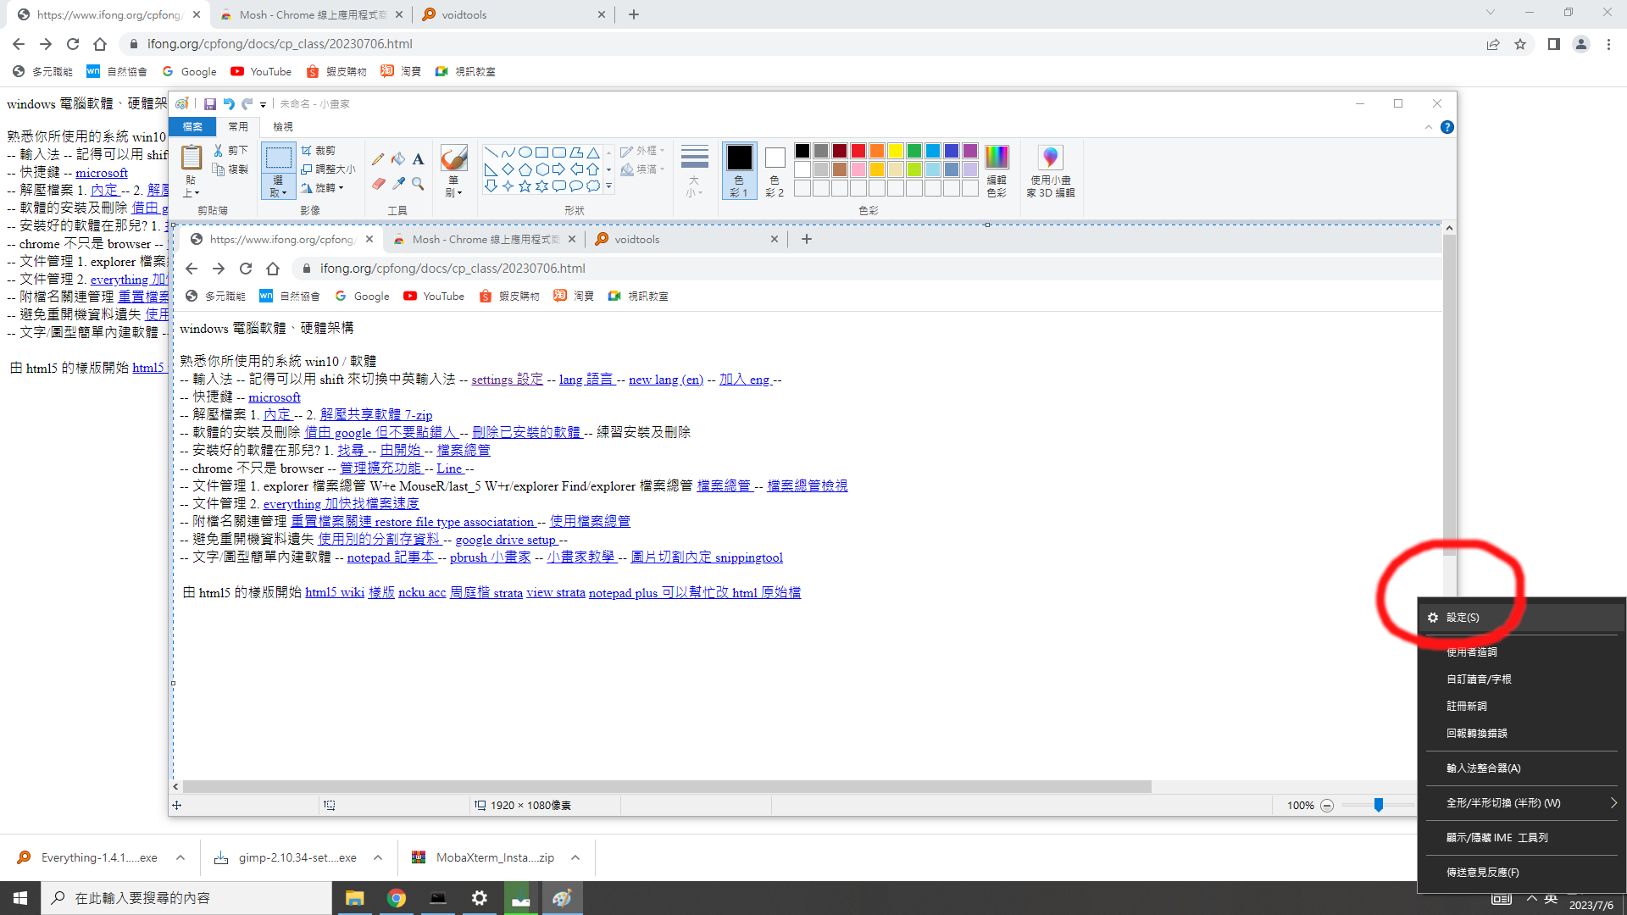This screenshot has width=1627, height=915.
Task: Click the Settings entry in IME menu
Action: click(x=1463, y=618)
